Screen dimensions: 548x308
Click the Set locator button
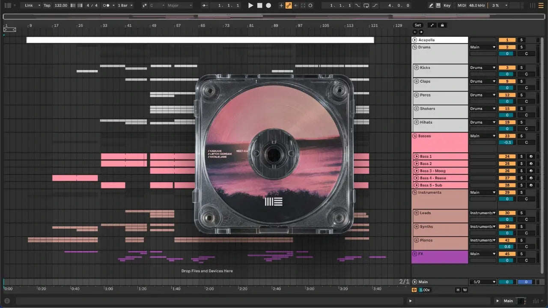click(418, 25)
